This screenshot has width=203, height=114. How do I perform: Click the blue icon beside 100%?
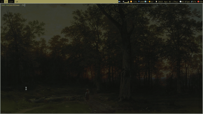click(x=139, y=2)
